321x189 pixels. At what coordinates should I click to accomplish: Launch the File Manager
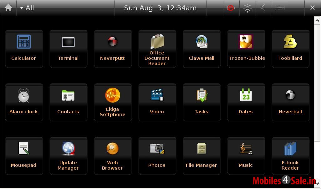point(201,156)
